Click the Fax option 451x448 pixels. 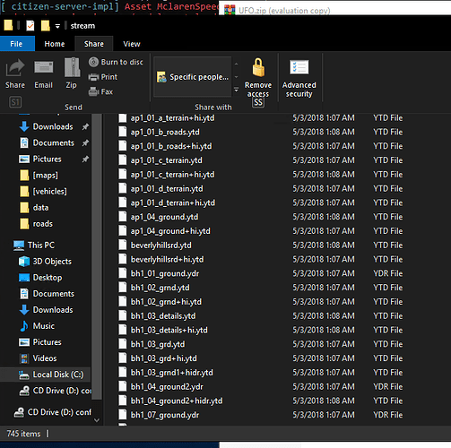[x=100, y=91]
